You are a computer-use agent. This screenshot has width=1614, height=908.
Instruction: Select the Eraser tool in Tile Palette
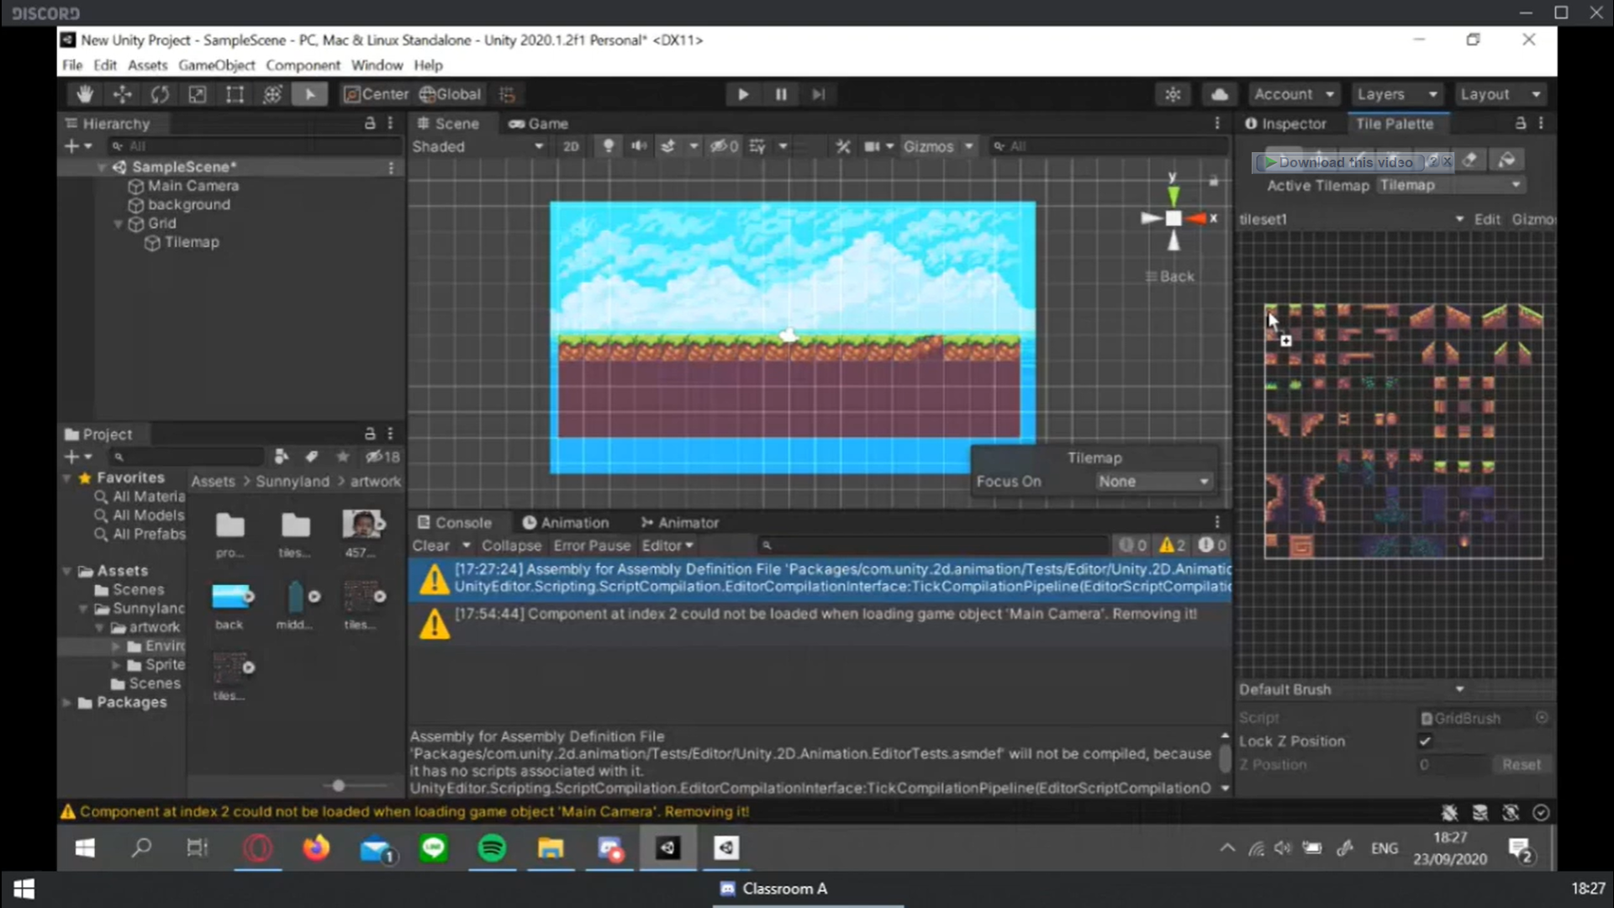pos(1470,160)
